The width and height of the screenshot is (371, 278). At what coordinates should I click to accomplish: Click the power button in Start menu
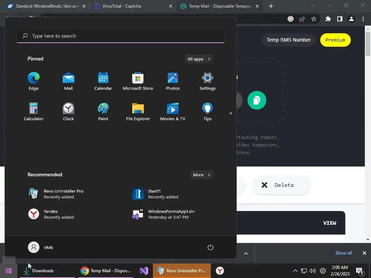[210, 247]
